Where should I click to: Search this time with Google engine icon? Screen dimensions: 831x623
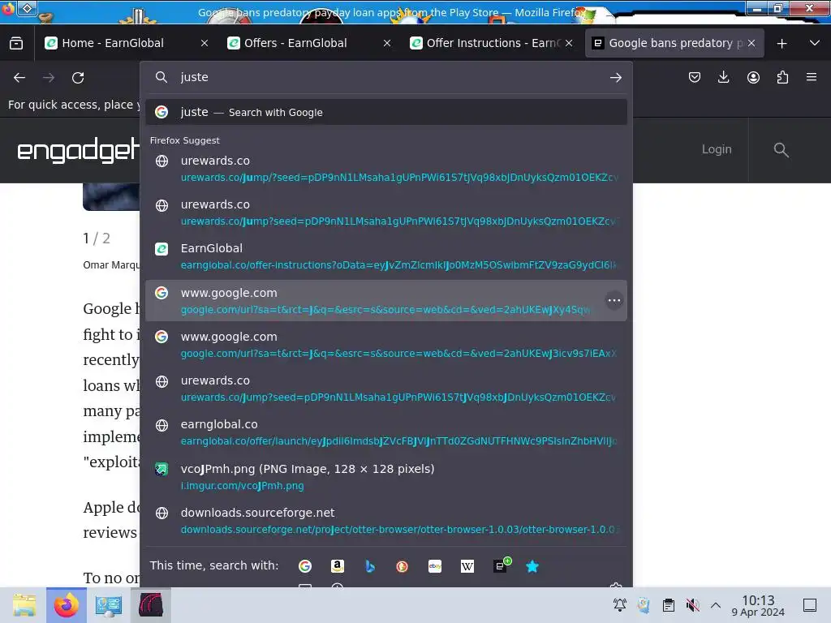[x=305, y=566]
